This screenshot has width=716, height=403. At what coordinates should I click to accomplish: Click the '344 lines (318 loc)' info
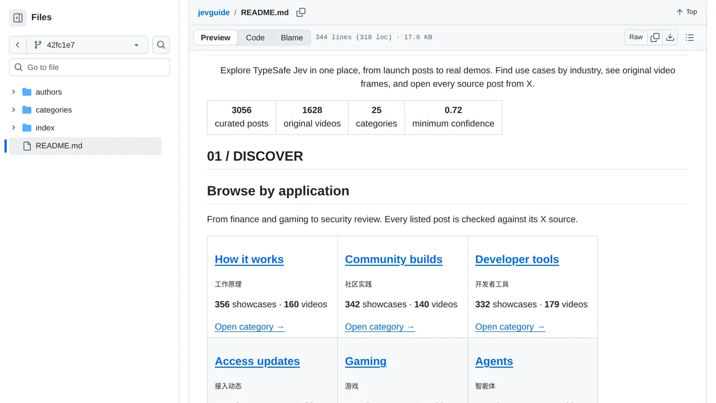point(354,38)
